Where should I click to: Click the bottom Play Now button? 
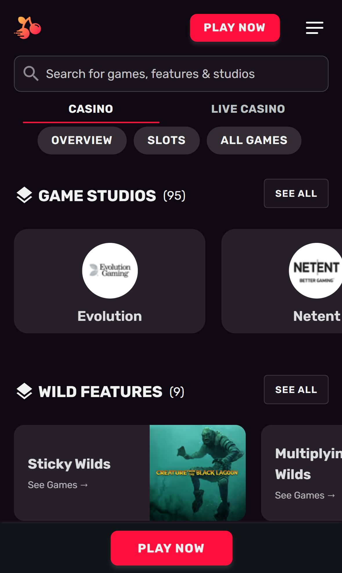171,548
